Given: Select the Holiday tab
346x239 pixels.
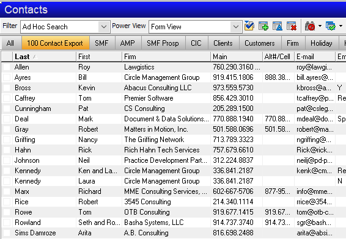Looking at the screenshot, I should pyautogui.click(x=322, y=43).
